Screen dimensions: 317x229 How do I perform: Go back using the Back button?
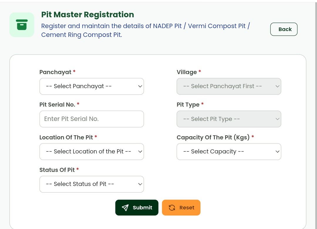tap(284, 29)
